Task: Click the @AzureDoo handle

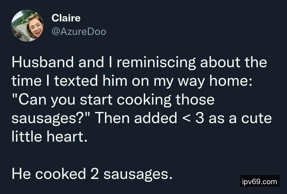Action: 79,32
